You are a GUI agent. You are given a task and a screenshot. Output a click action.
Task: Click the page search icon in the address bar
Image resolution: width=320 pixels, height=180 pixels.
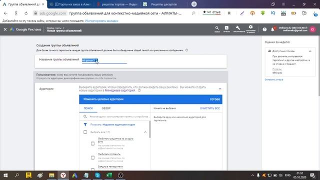point(193,13)
